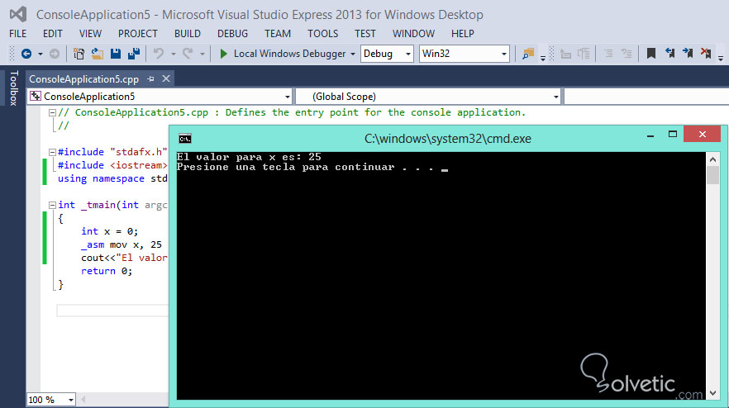Screen dimensions: 729x408
Task: Click cmd window scrollbar down arrow
Action: coord(712,393)
